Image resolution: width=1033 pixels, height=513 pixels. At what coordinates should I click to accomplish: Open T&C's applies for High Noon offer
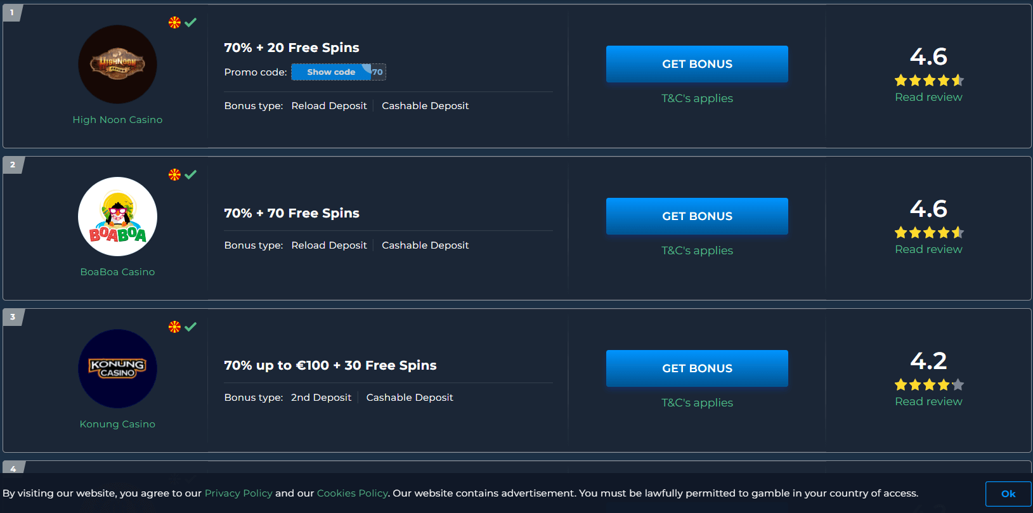(x=697, y=98)
